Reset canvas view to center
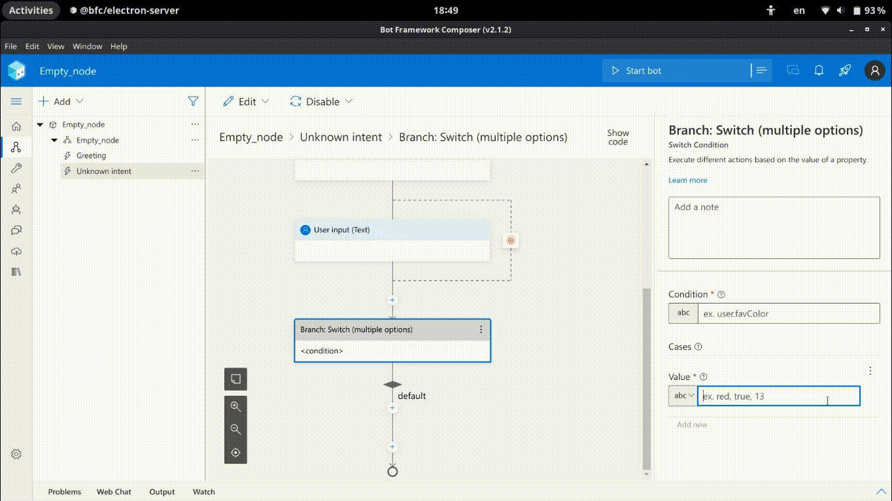Image resolution: width=892 pixels, height=501 pixels. (x=235, y=453)
